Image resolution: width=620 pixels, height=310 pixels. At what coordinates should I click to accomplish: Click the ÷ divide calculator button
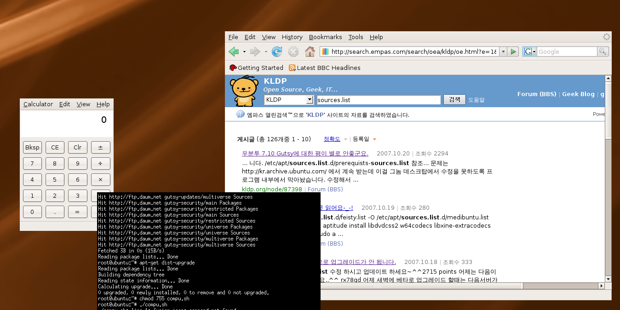click(100, 163)
